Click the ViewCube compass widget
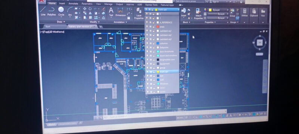Image resolution: width=299 pixels, height=134 pixels. [x=259, y=43]
